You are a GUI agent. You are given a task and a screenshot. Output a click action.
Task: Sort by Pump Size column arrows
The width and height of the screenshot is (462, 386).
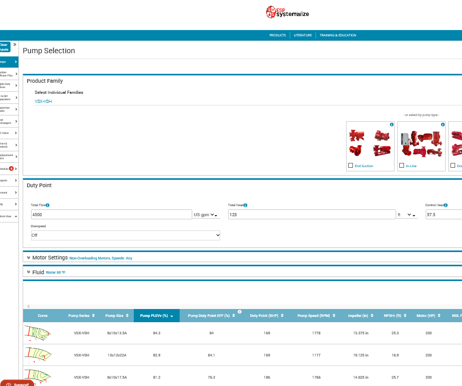[x=127, y=315]
